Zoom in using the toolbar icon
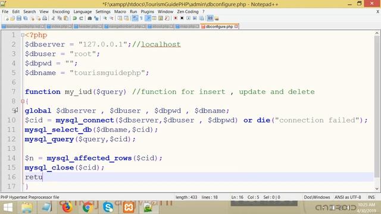 pos(105,18)
